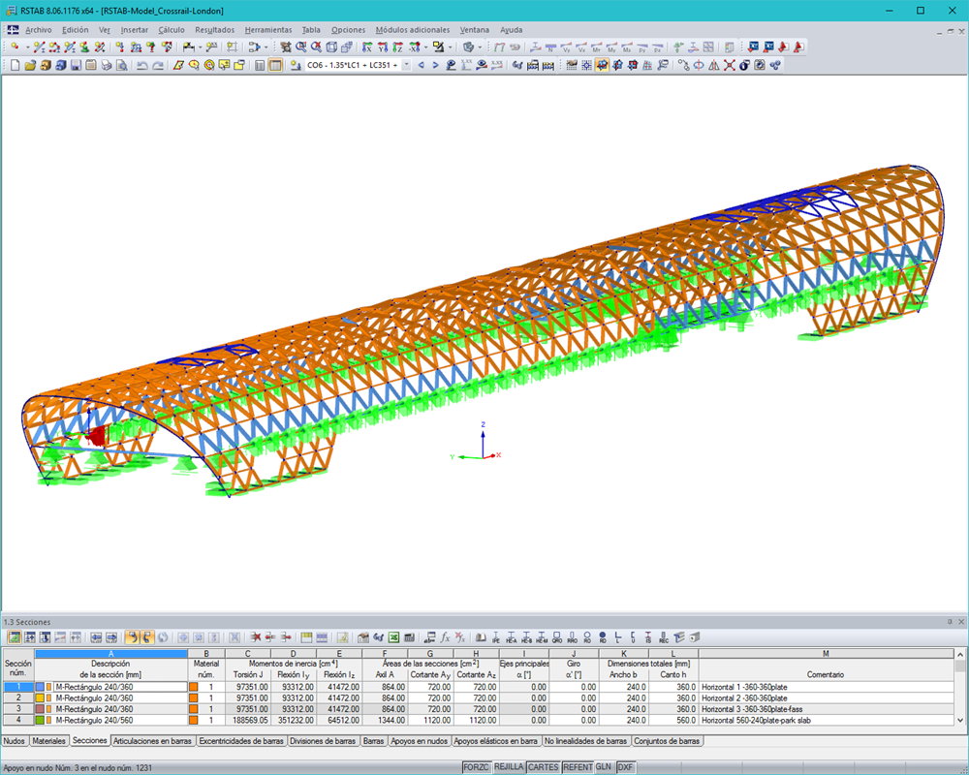Click the Save diskette icon in the toolbar

pos(76,66)
